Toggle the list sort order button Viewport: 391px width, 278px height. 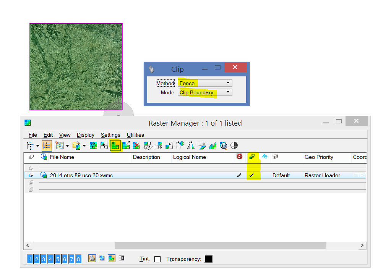[x=47, y=146]
